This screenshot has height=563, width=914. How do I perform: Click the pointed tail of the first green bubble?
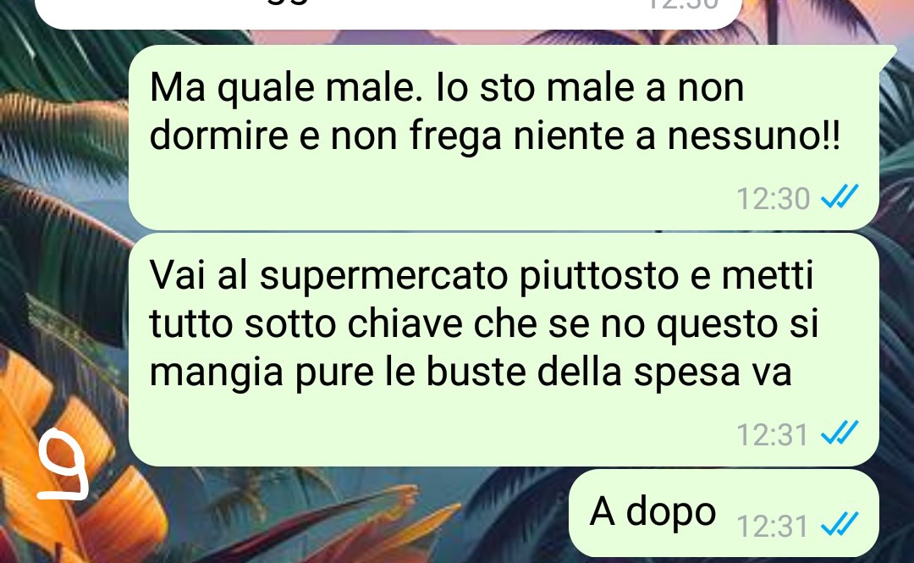click(887, 53)
